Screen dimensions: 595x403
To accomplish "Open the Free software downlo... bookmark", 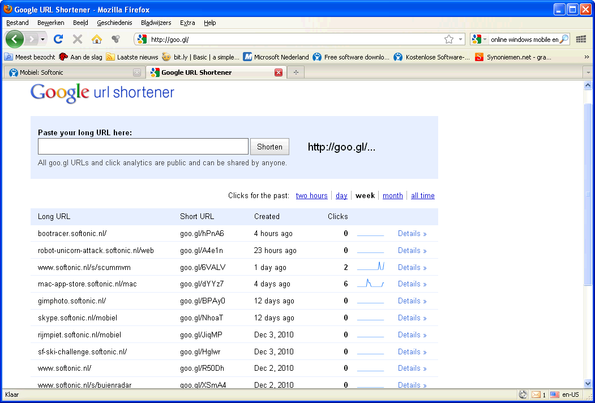I will pyautogui.click(x=351, y=57).
